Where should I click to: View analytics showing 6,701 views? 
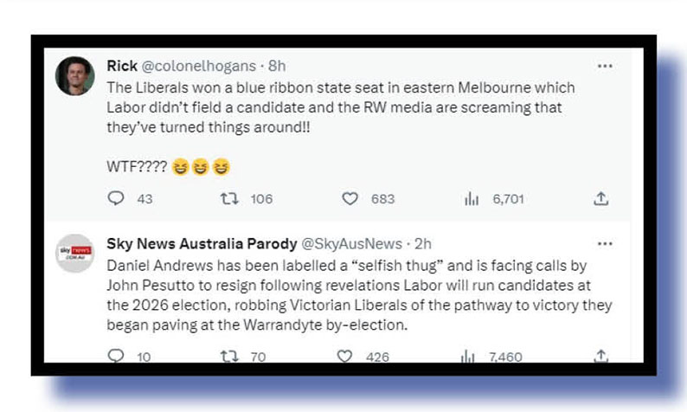coord(472,199)
